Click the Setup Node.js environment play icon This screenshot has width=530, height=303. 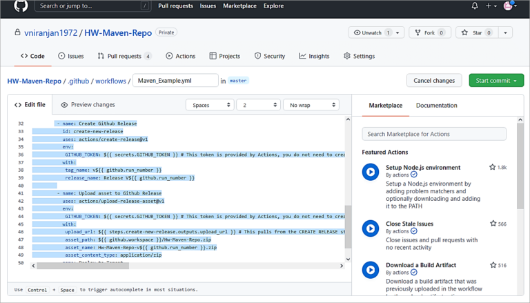point(371,172)
